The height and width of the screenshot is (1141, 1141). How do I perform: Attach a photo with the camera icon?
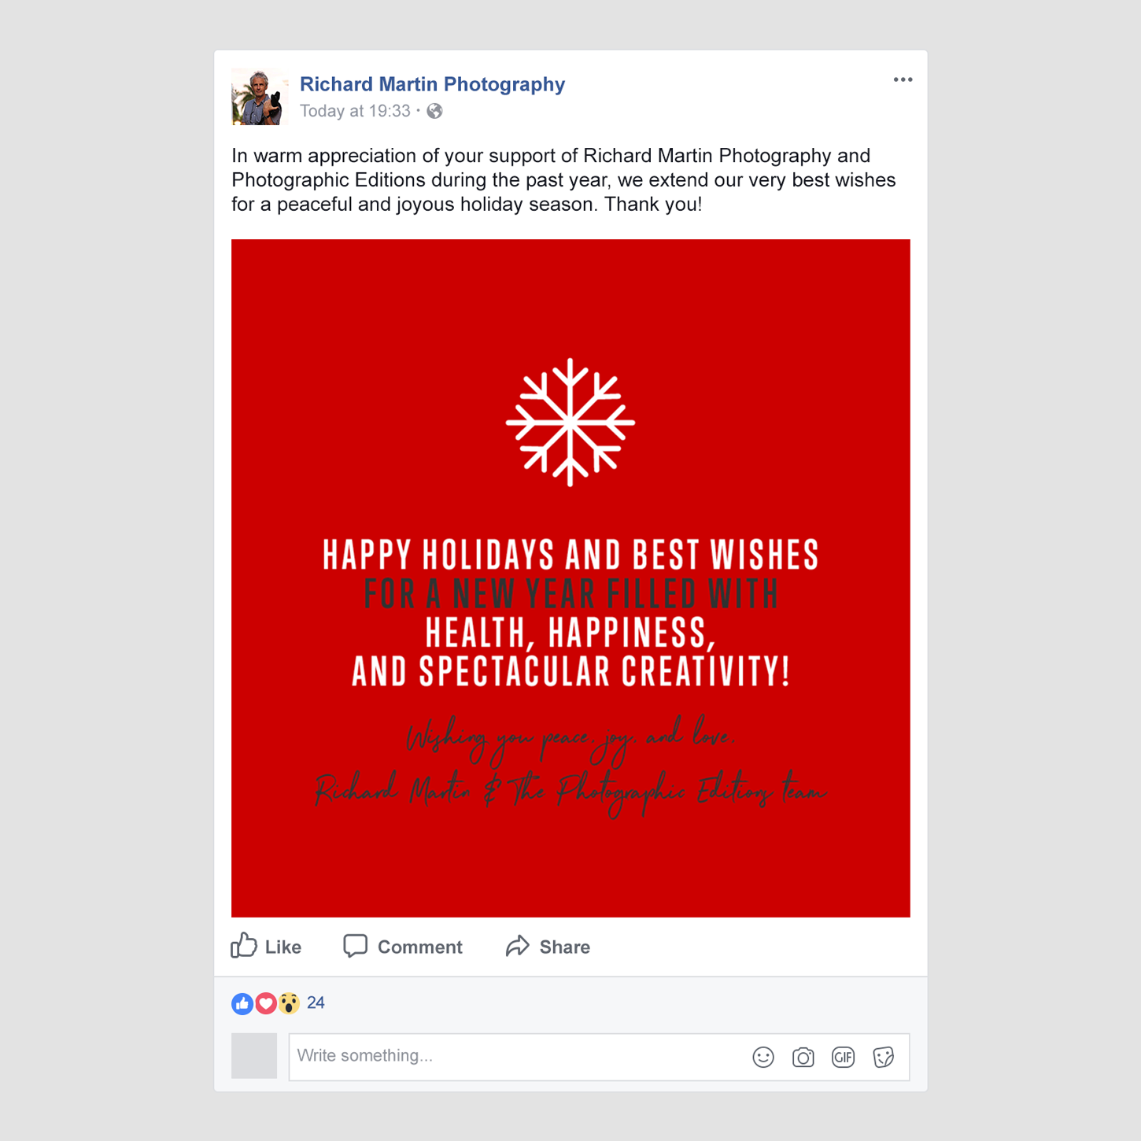803,1057
